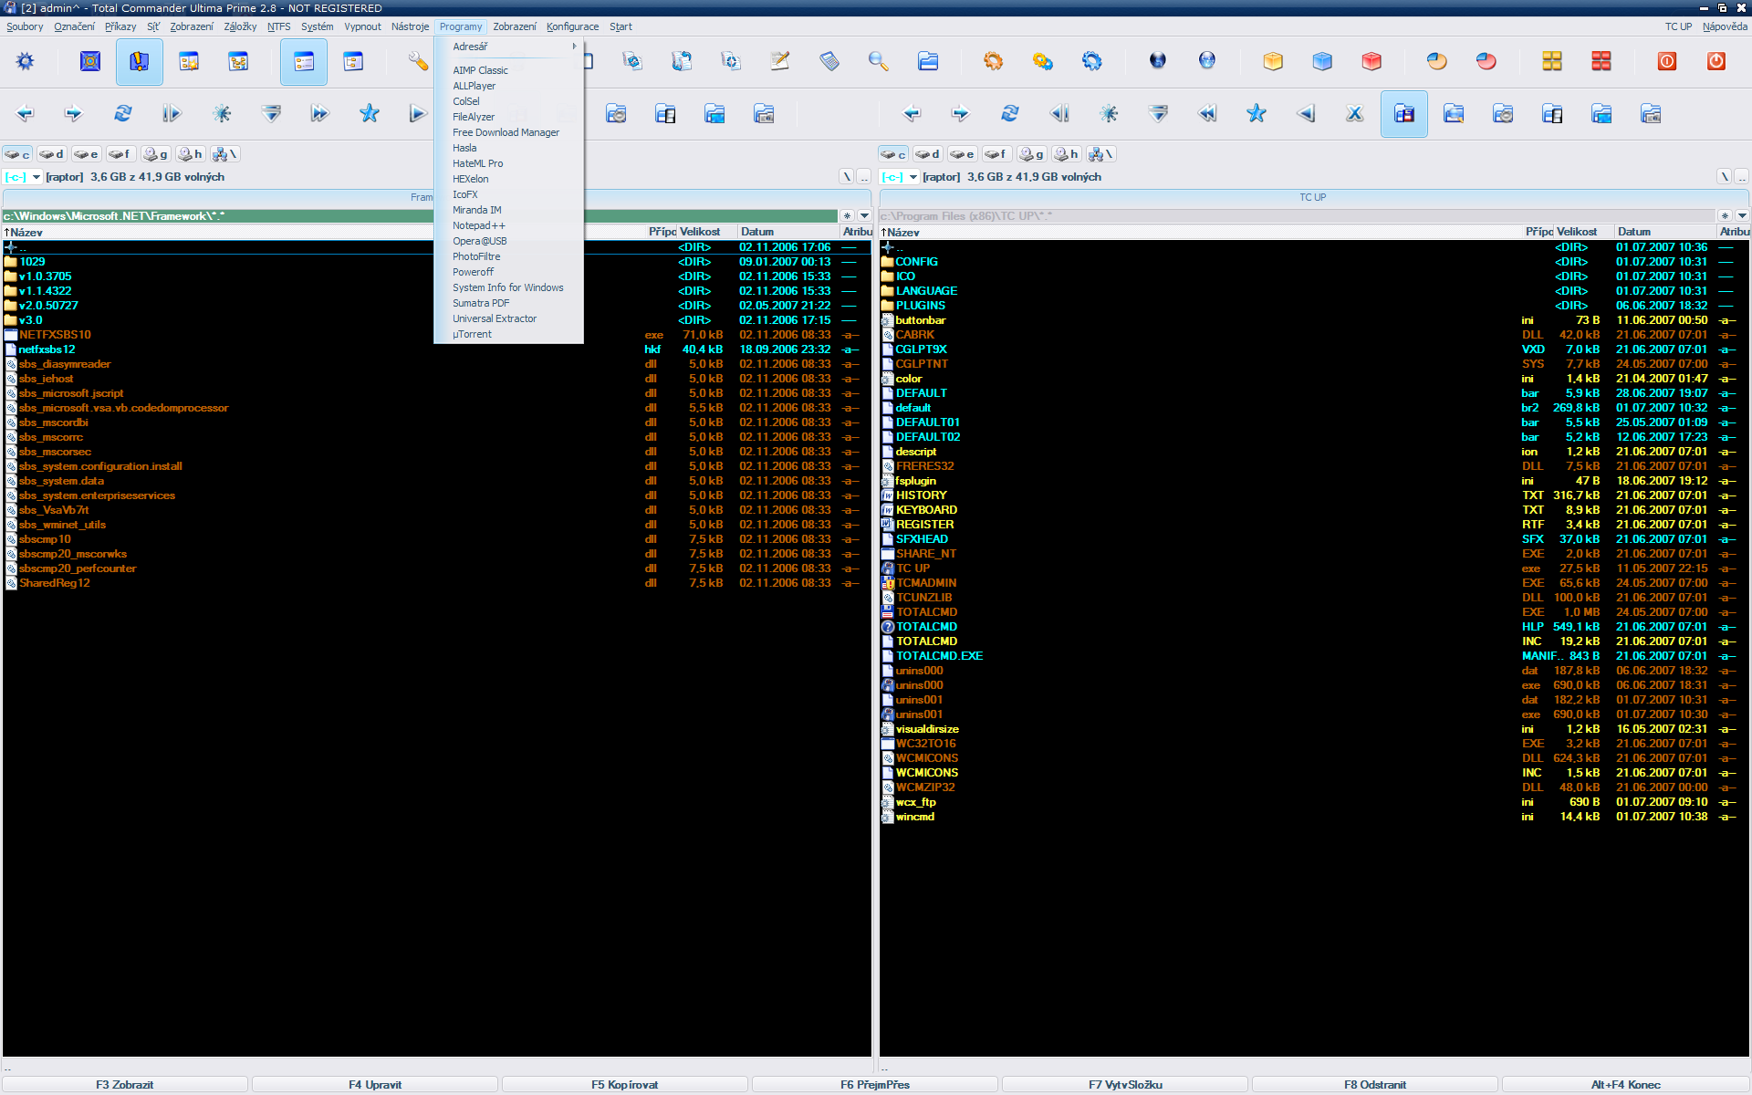Click left panel refresh icon
The height and width of the screenshot is (1095, 1752).
click(x=123, y=114)
